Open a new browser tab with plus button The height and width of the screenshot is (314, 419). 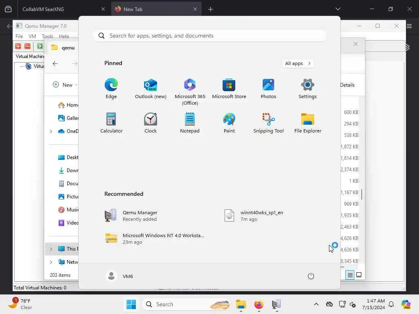[211, 9]
